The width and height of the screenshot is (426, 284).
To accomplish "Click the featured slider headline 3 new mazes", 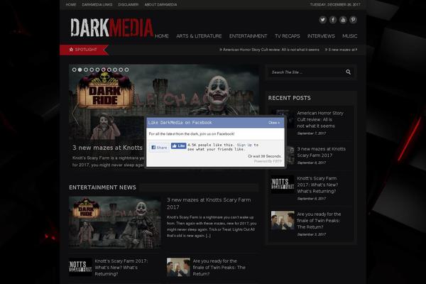I will point(107,148).
